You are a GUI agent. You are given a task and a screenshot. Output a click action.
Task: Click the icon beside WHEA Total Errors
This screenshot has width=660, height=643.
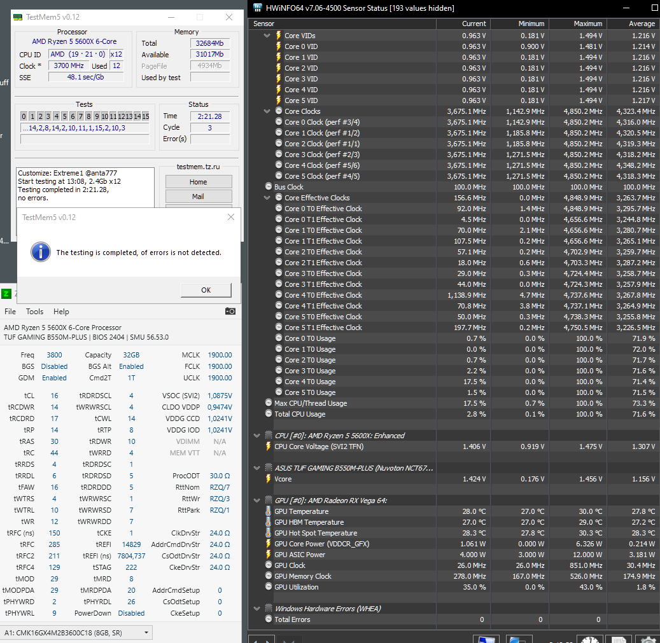pyautogui.click(x=269, y=619)
